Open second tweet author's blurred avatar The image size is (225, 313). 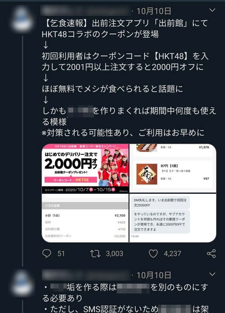click(22, 283)
